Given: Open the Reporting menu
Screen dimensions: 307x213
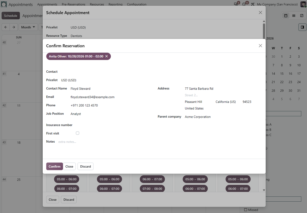Looking at the screenshot, I should click(x=115, y=4).
